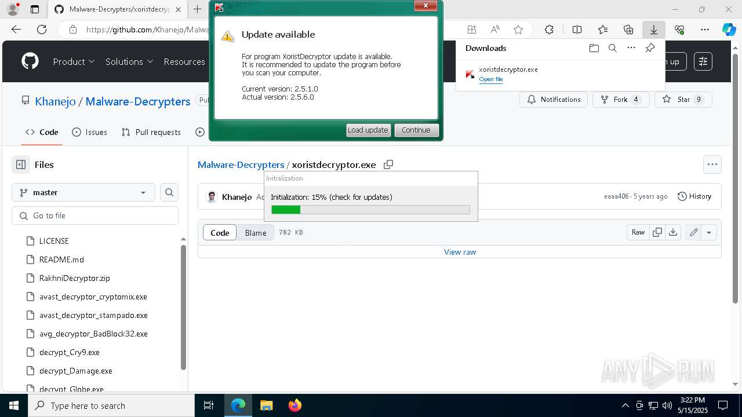Select LICENSE in file tree
The width and height of the screenshot is (742, 417).
pyautogui.click(x=54, y=241)
